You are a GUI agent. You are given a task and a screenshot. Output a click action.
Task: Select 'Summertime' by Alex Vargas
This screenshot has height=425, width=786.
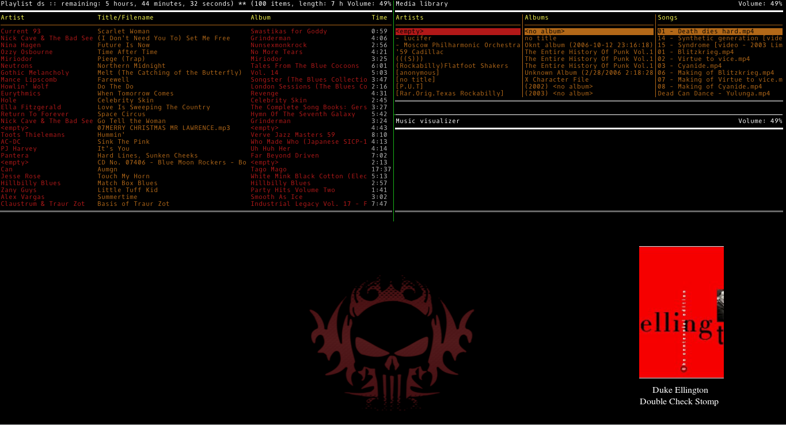point(196,197)
